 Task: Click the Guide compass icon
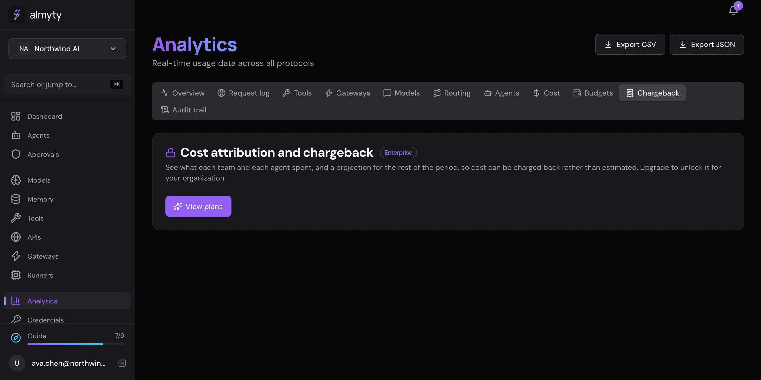pyautogui.click(x=16, y=338)
